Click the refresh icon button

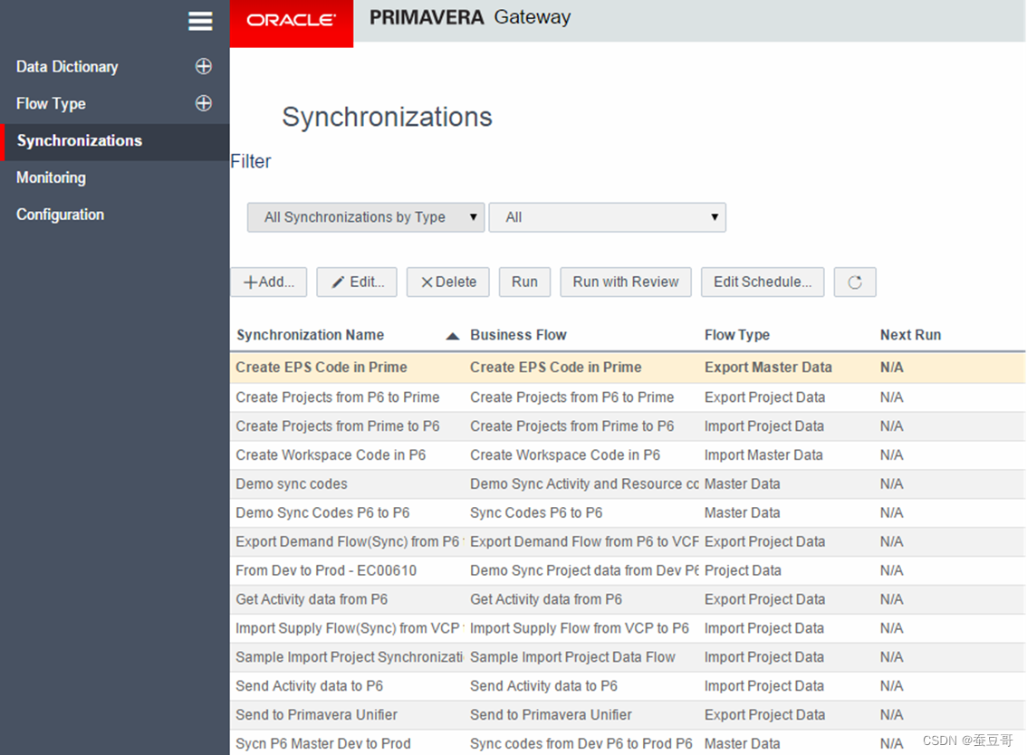[855, 282]
